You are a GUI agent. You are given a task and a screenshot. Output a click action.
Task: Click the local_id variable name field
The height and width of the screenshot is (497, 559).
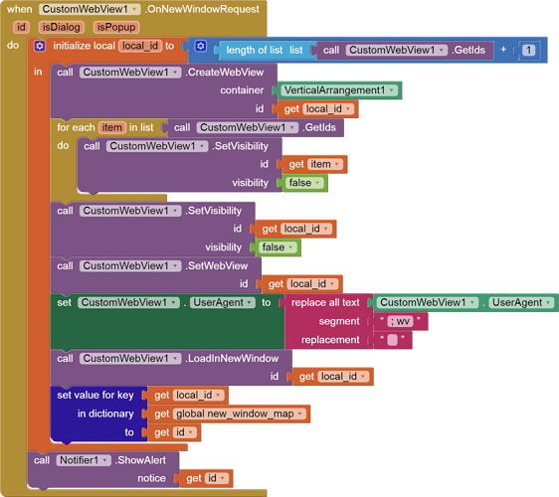point(140,46)
